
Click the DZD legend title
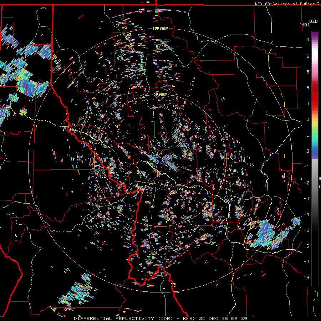coord(314,21)
